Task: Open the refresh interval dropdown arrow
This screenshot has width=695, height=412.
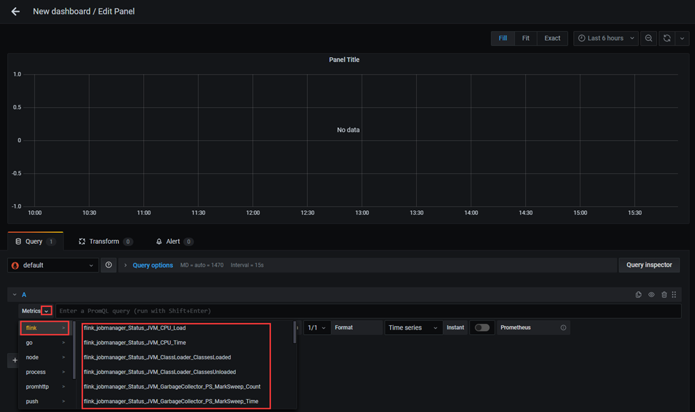Action: pyautogui.click(x=682, y=38)
